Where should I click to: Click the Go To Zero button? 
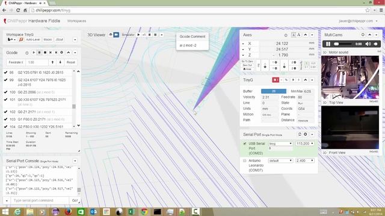[247, 61]
